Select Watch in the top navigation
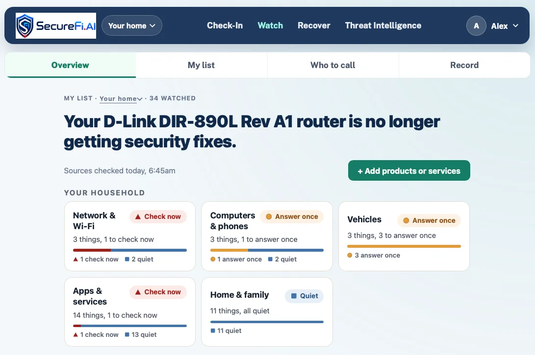Image resolution: width=535 pixels, height=355 pixels. (270, 25)
